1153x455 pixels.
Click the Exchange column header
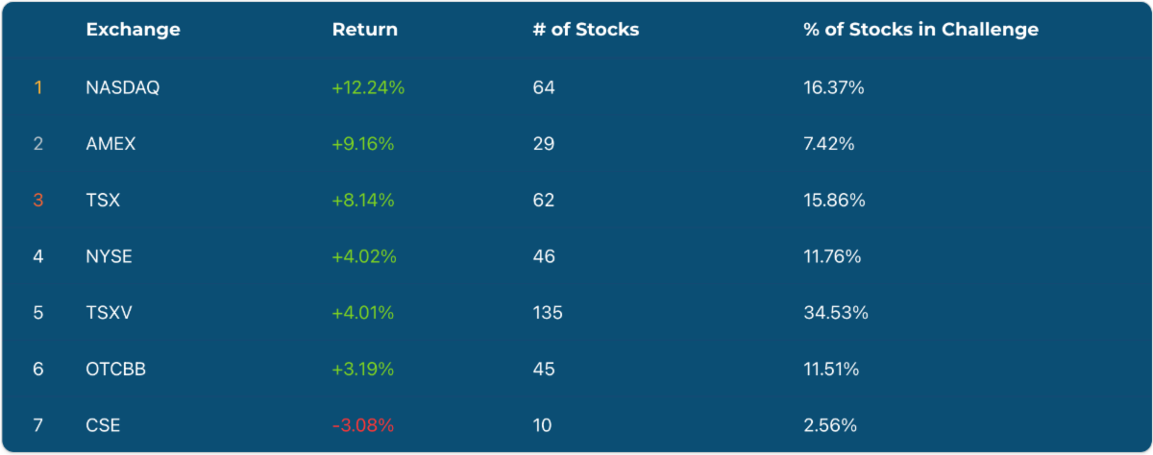click(133, 30)
